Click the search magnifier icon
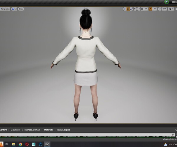Screen dimensions: 177x147 coord(173,135)
